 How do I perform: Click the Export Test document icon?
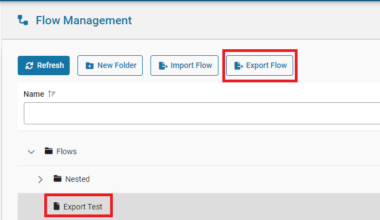pos(56,206)
